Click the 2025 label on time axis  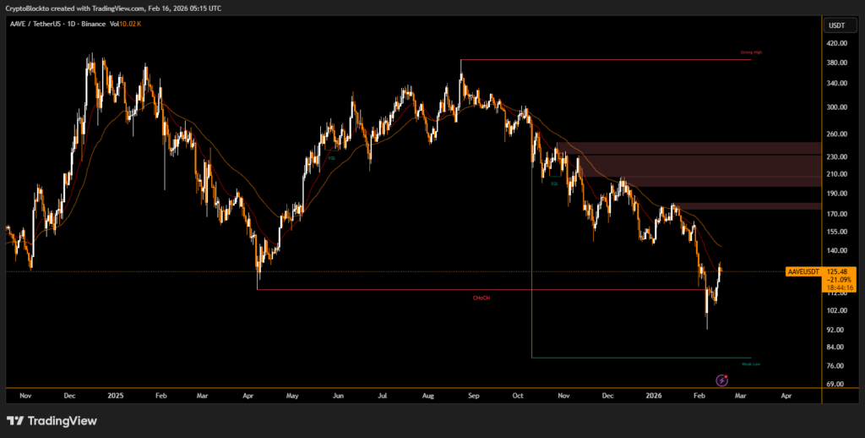(115, 395)
